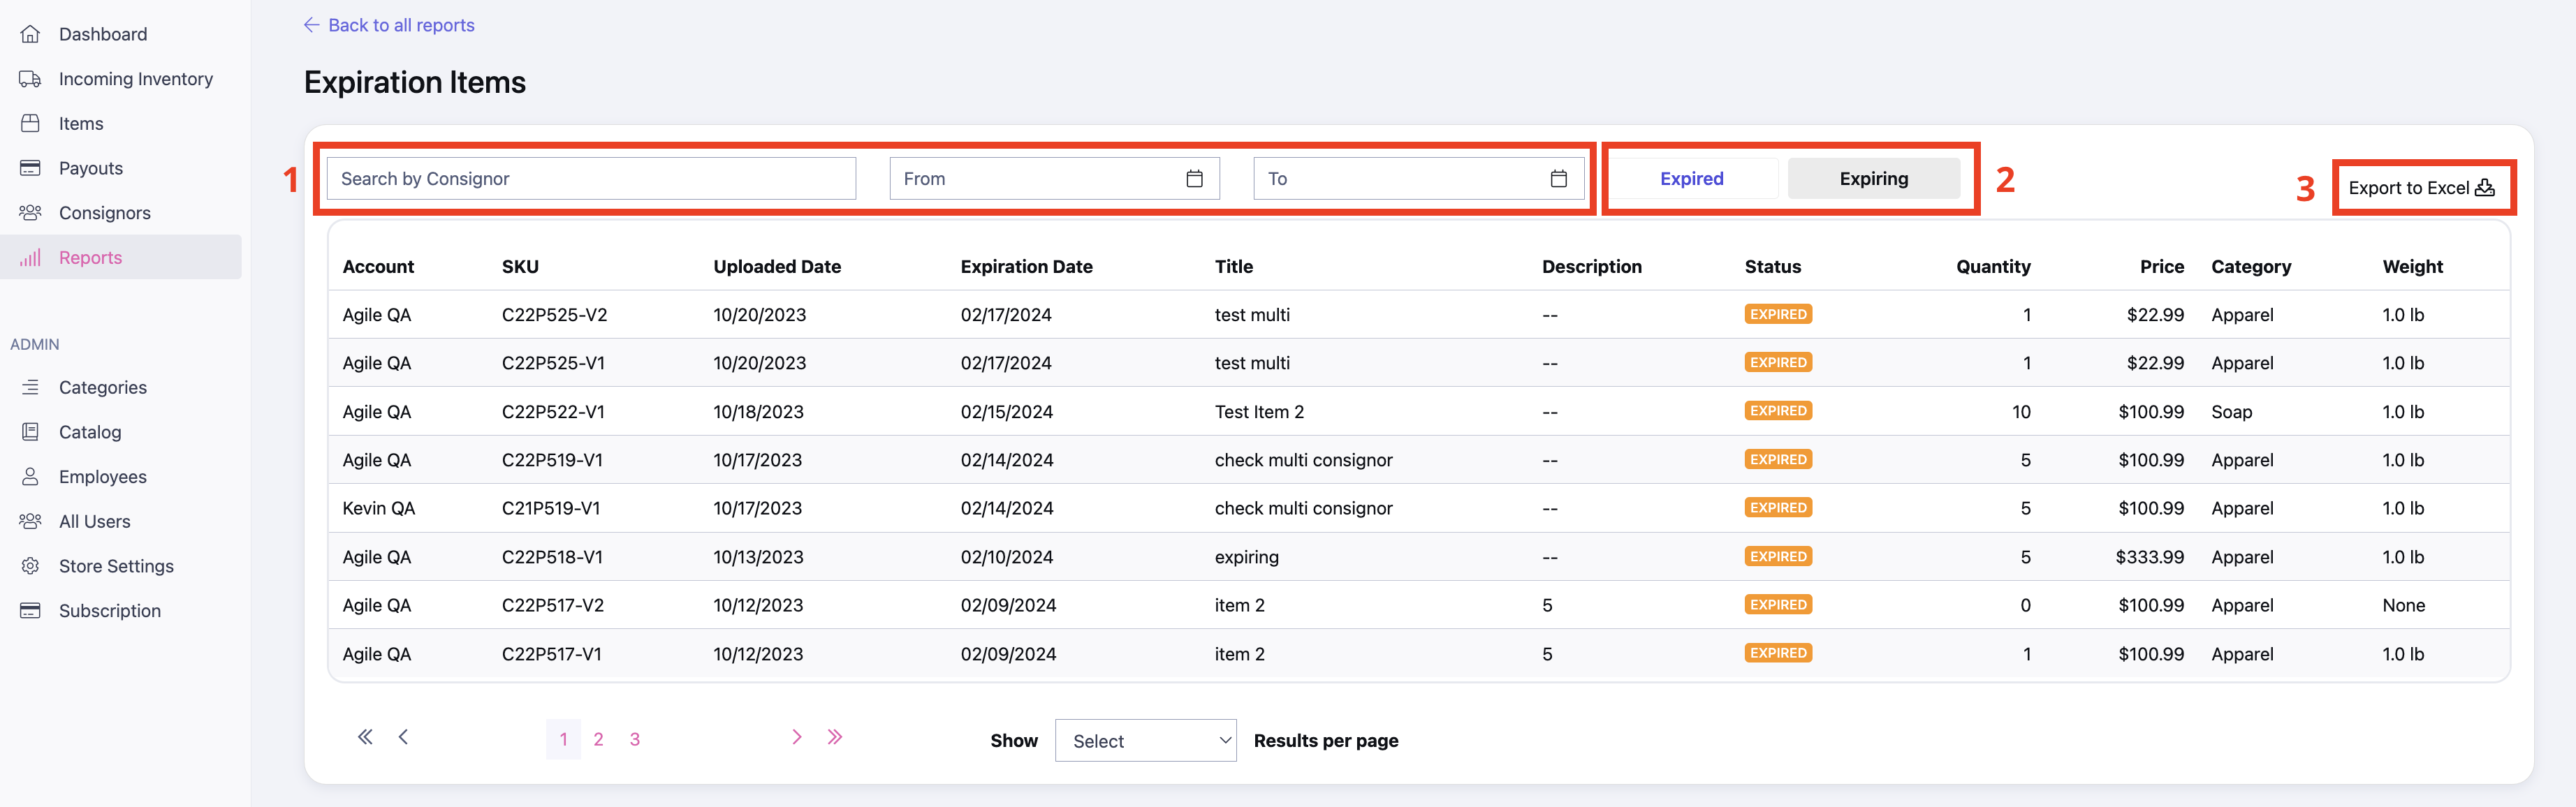Click the Expiration Date column header
This screenshot has width=2576, height=807.
[1026, 267]
